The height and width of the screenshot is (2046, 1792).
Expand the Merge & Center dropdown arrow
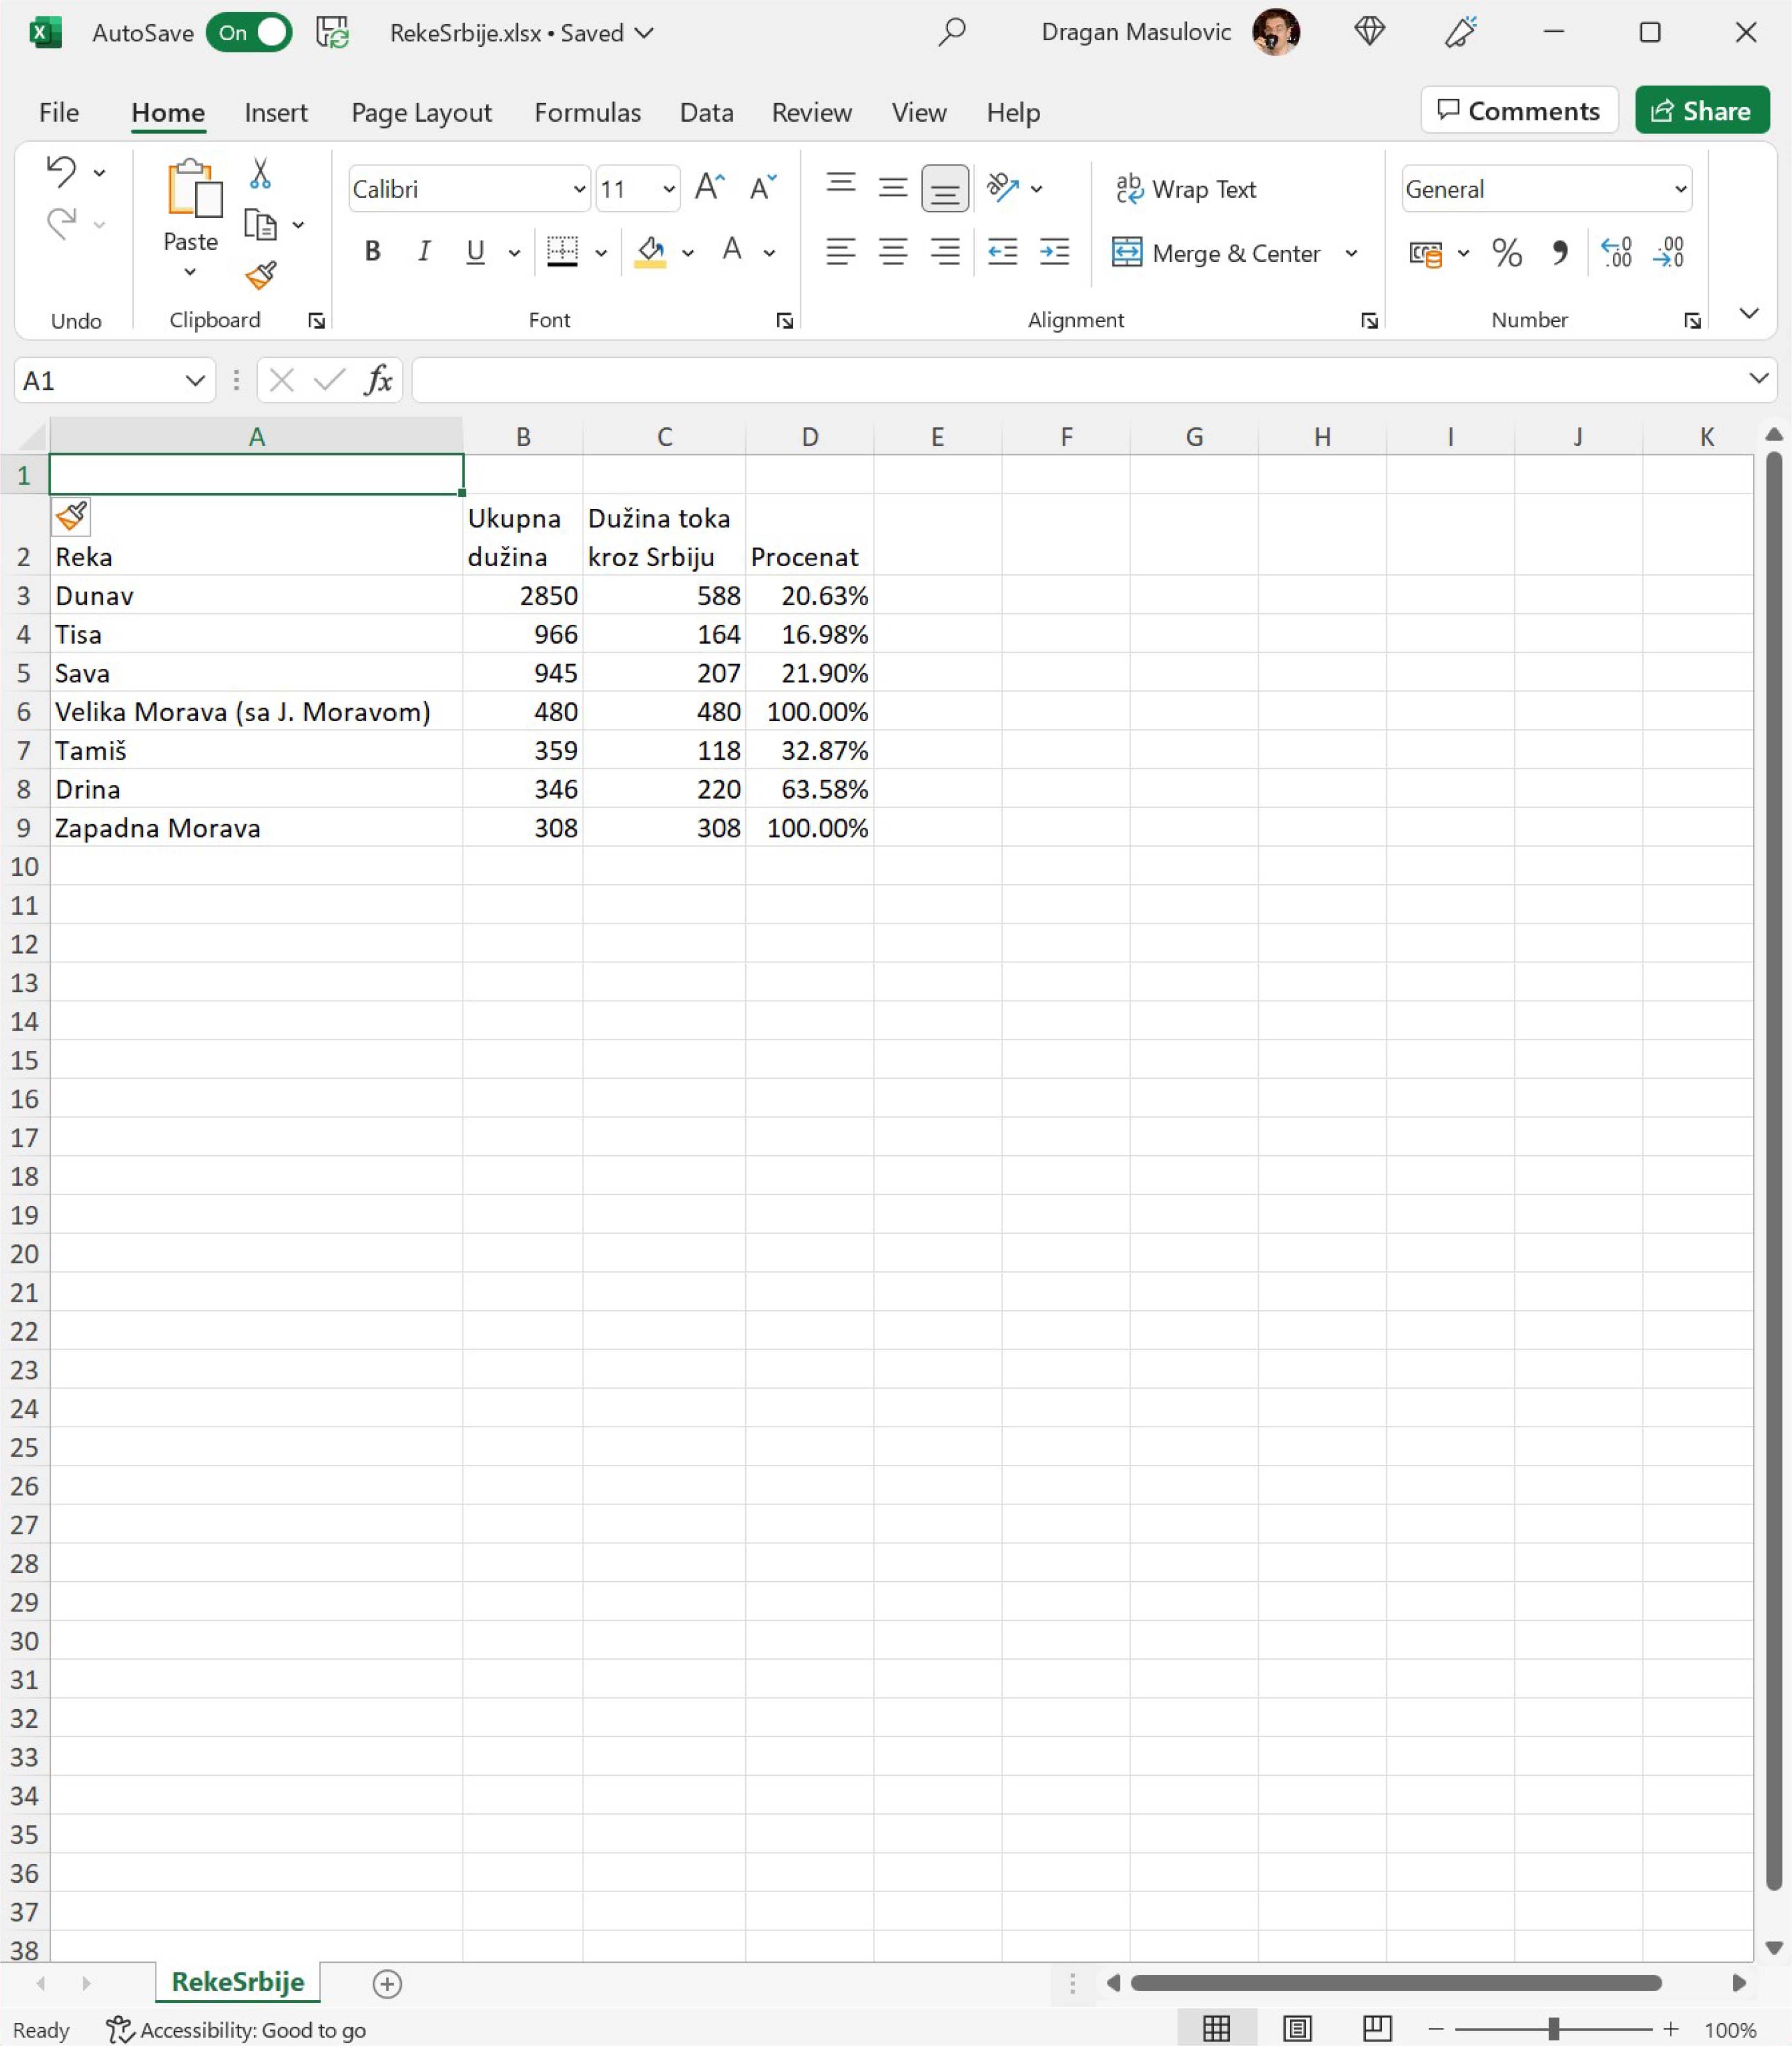(x=1351, y=253)
